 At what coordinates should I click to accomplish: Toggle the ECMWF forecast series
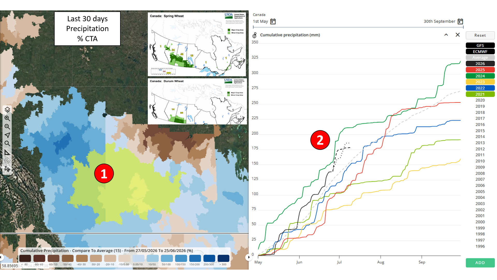480,52
